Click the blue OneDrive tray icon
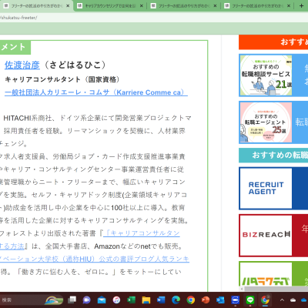Screen dimensions: 308x308 point(305,300)
